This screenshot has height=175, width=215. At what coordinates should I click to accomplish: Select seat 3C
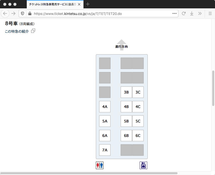[138, 92]
